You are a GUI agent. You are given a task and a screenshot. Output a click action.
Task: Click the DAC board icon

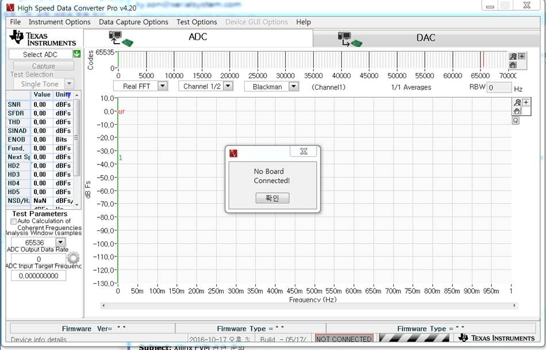[350, 39]
